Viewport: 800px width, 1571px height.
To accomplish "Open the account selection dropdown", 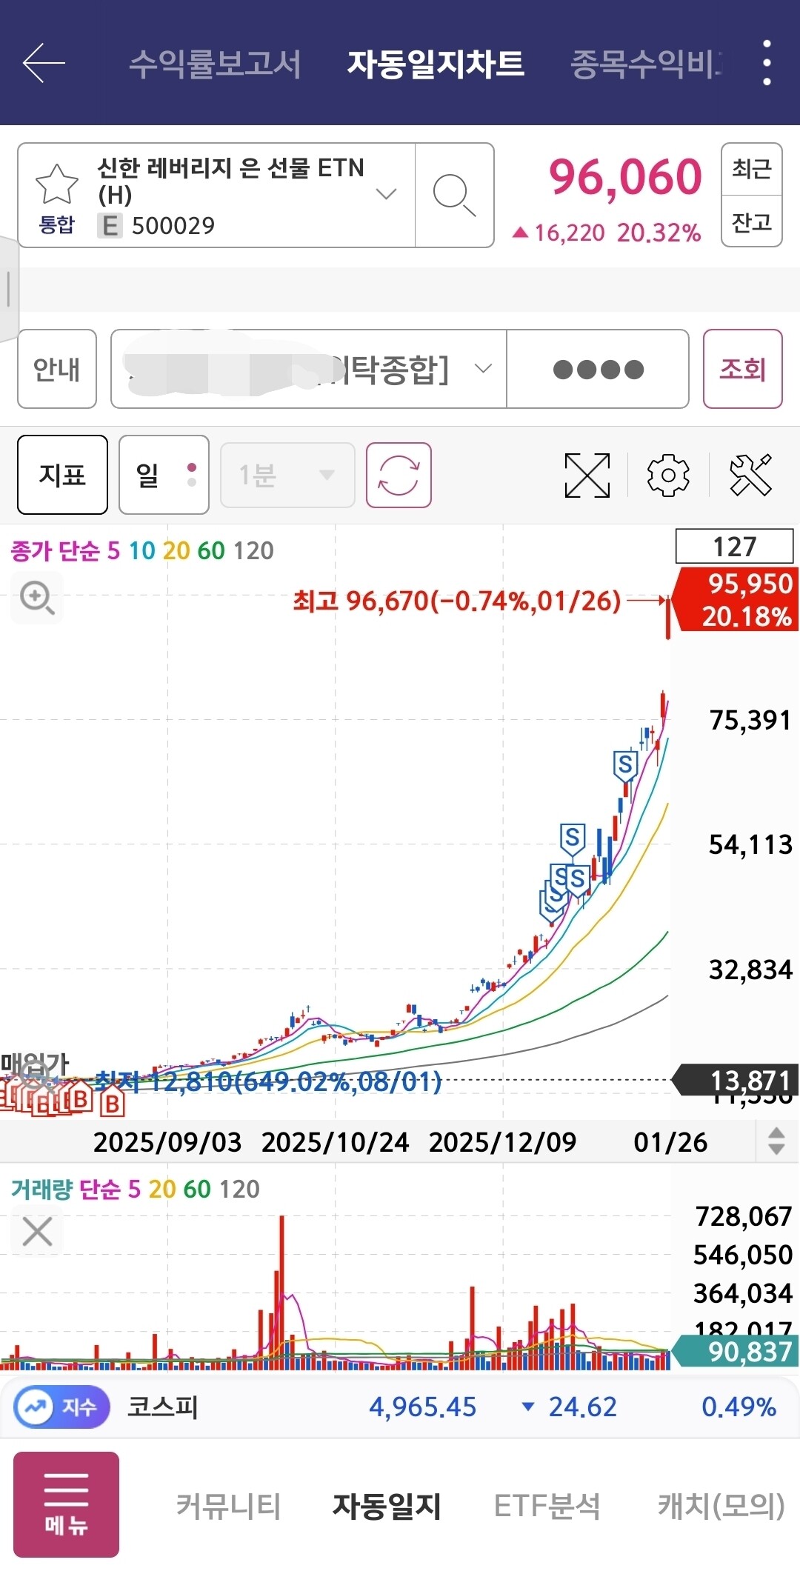I will [308, 369].
